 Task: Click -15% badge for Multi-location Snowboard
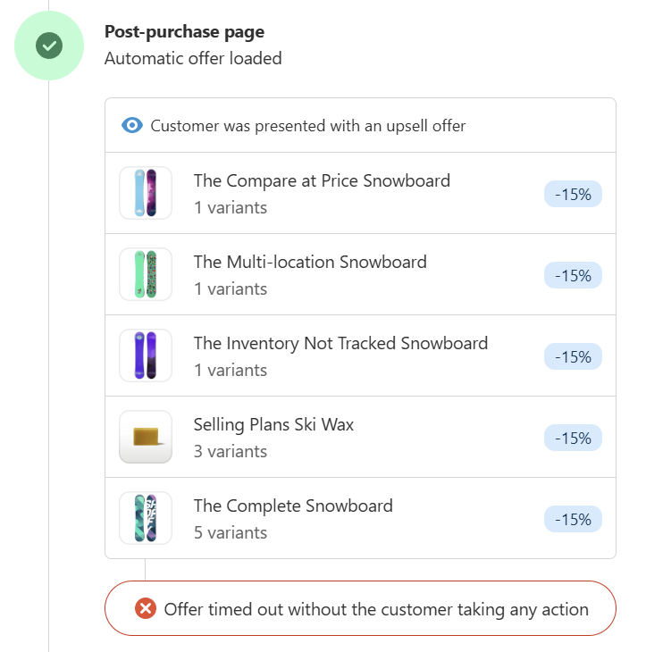pos(573,275)
